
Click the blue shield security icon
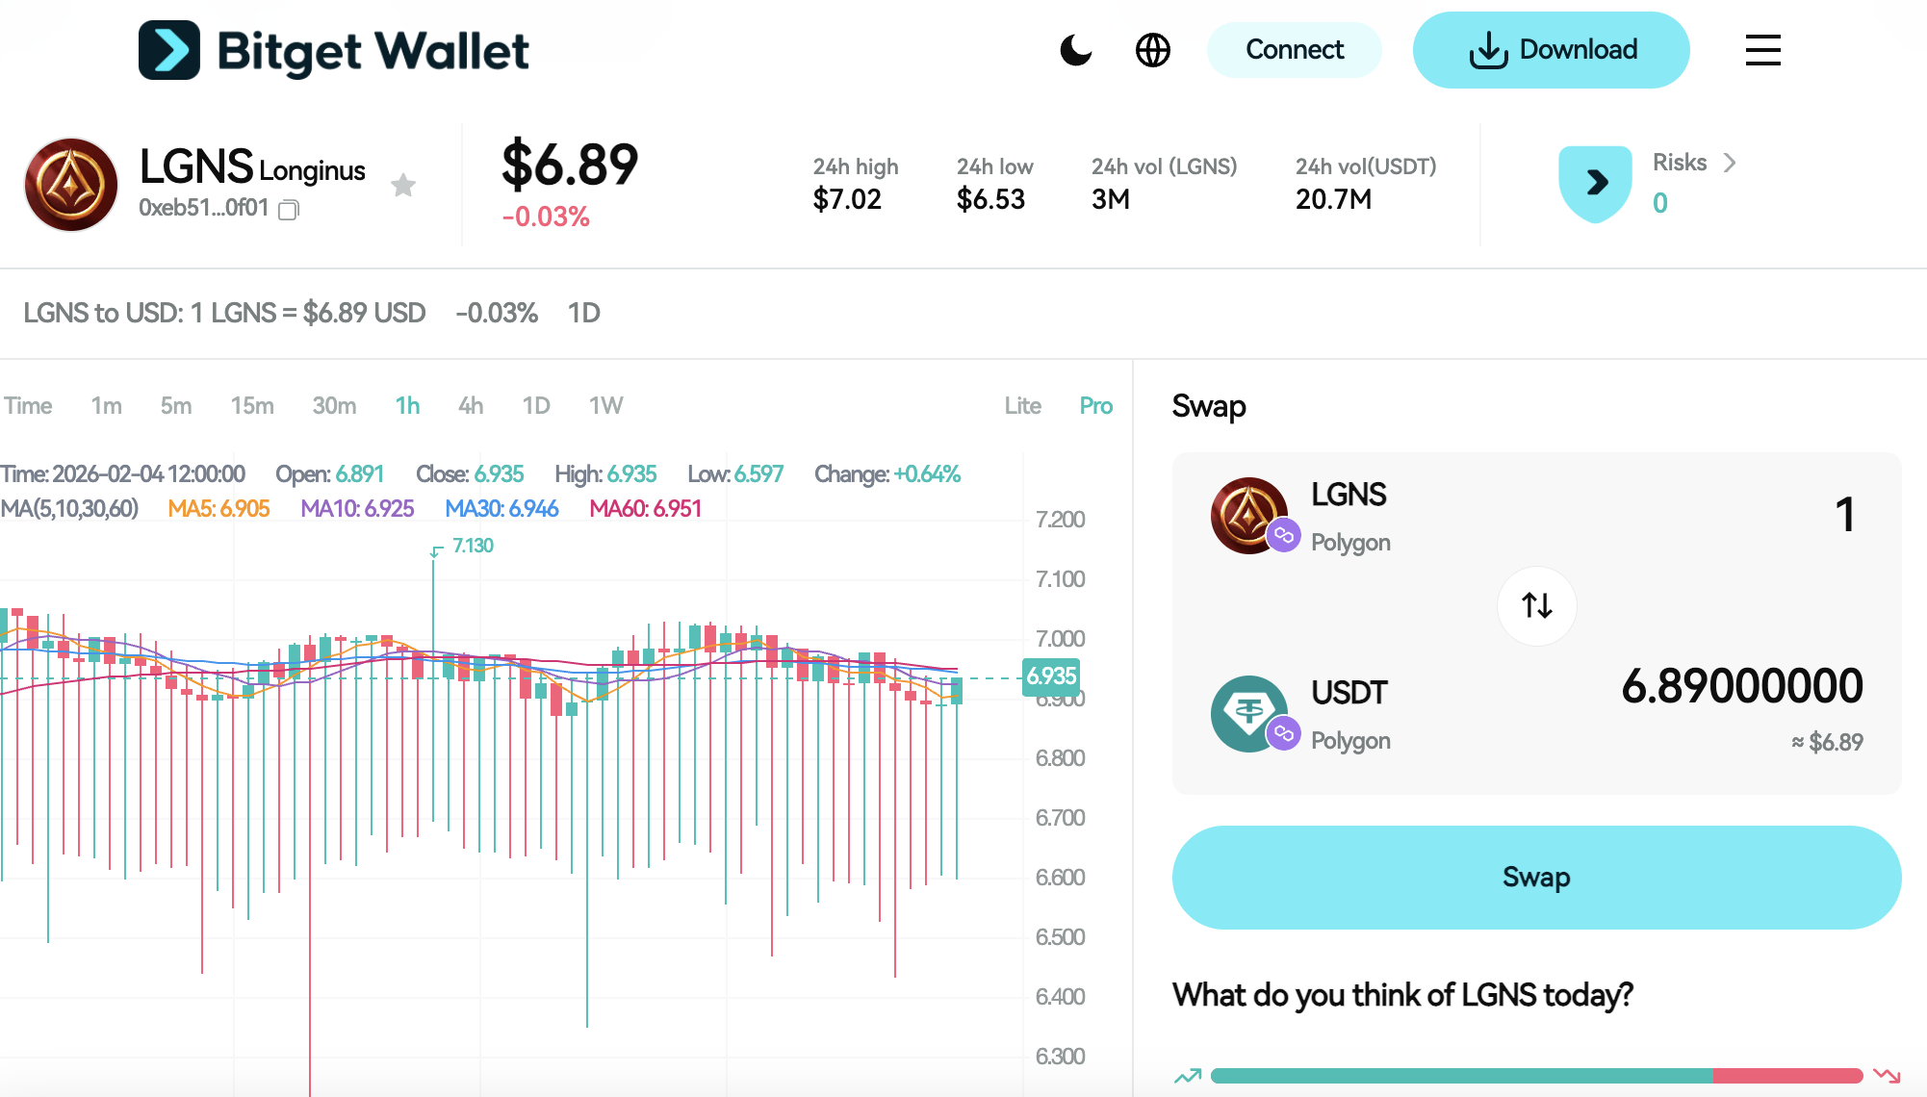[x=1595, y=183]
